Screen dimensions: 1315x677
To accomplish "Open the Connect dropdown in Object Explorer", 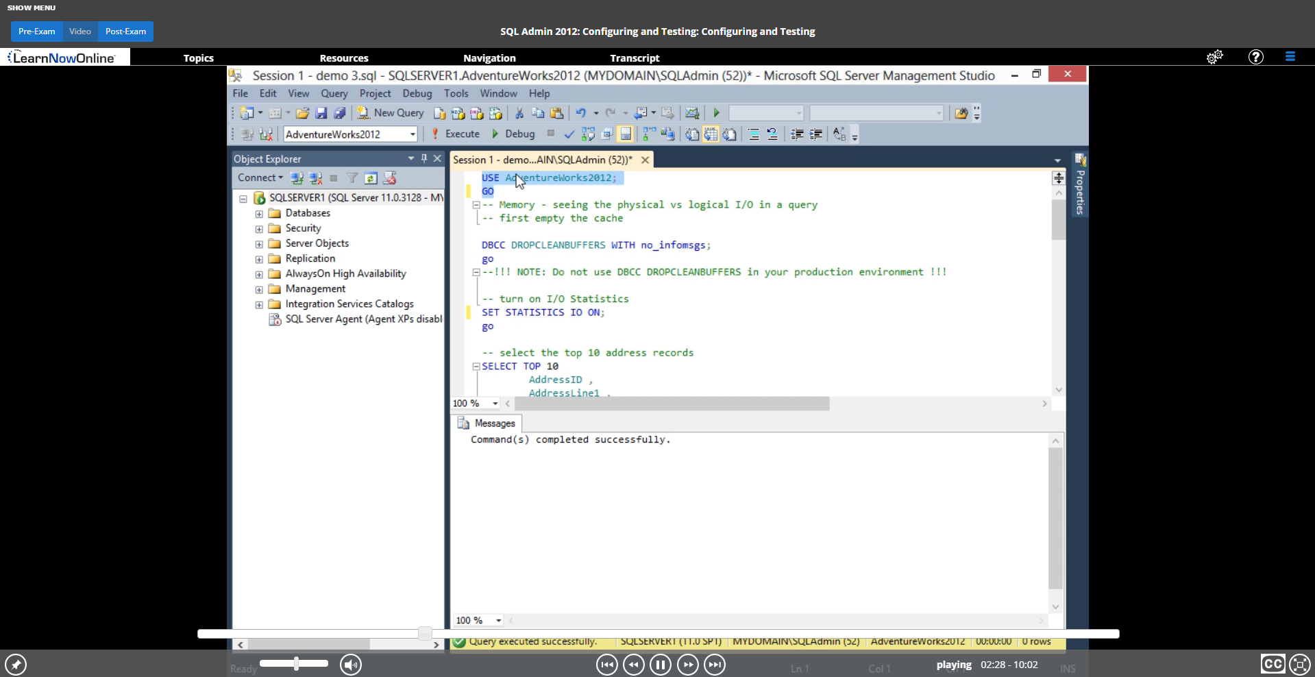I will [x=259, y=177].
